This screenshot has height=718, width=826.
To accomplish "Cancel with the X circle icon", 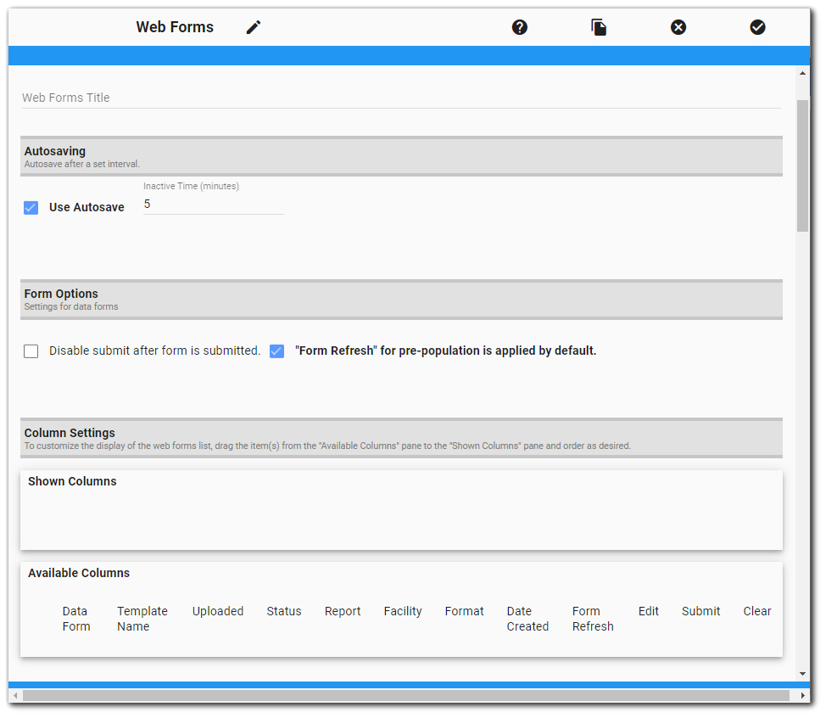I will [x=678, y=27].
